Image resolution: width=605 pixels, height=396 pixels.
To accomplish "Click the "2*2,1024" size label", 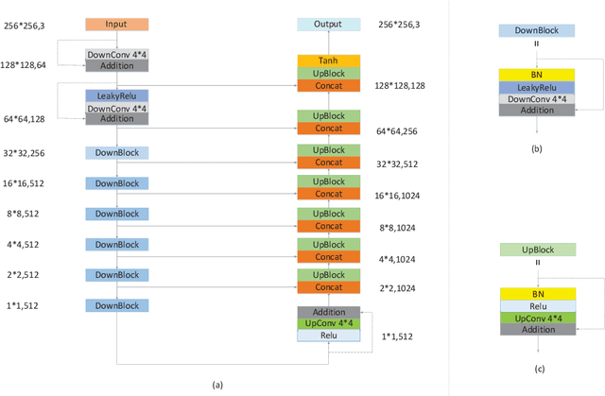I will pyautogui.click(x=397, y=287).
